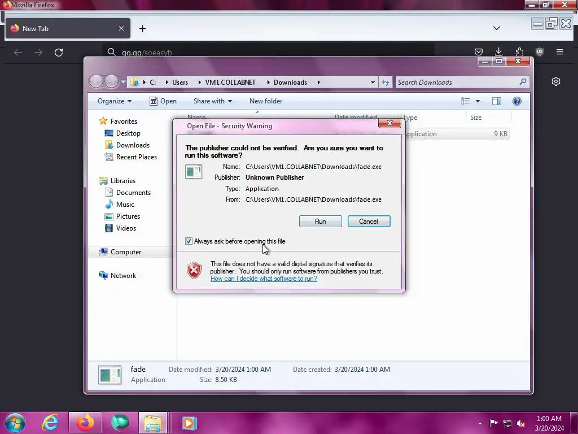Refresh the Downloads folder view
The image size is (578, 434).
click(385, 83)
